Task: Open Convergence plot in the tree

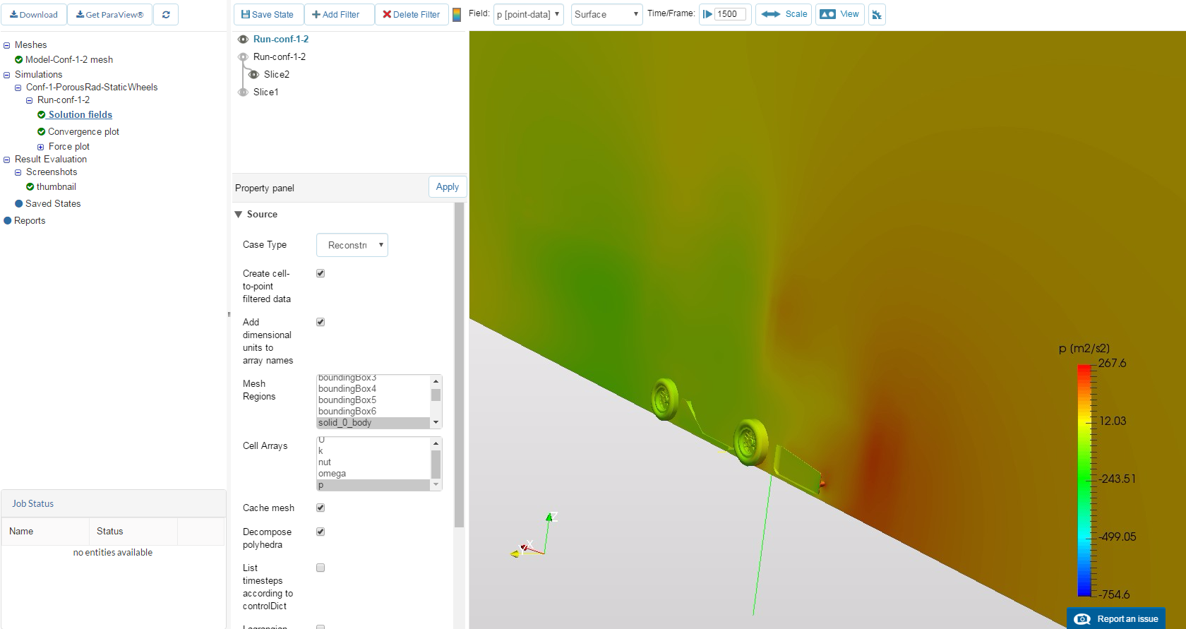Action: tap(83, 132)
